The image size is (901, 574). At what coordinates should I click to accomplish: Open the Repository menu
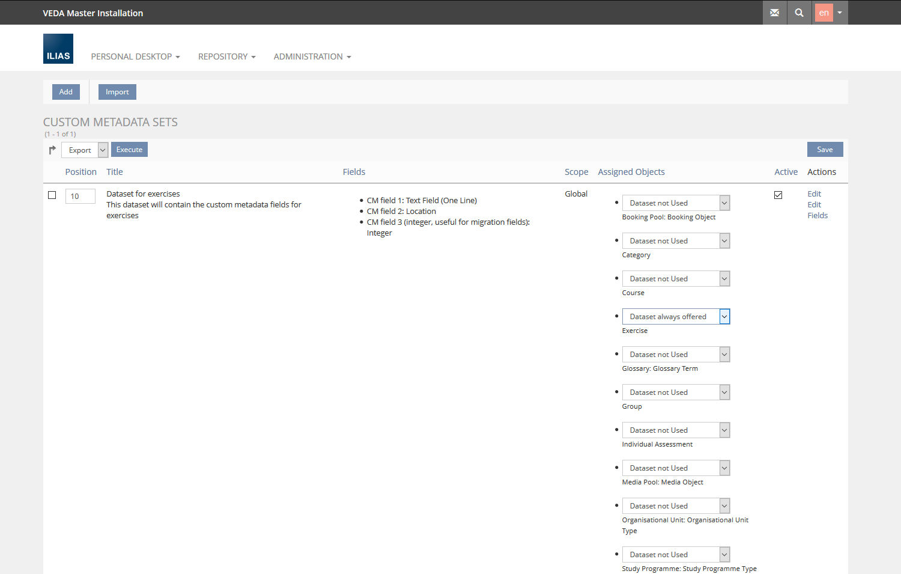[226, 56]
